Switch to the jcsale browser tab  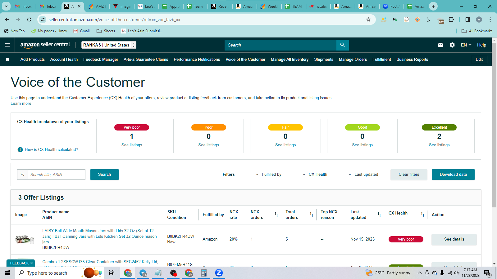pyautogui.click(x=318, y=6)
